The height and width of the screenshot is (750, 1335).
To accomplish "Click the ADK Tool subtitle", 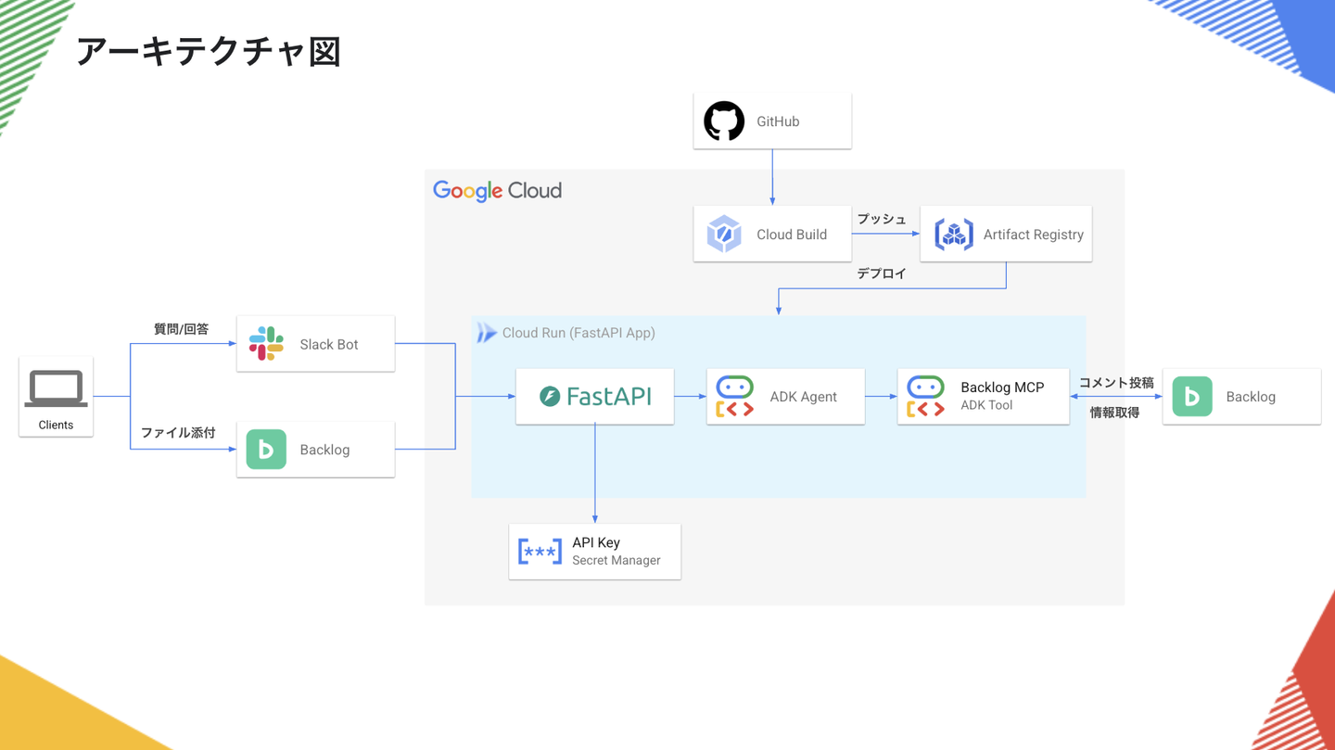I will (x=986, y=405).
